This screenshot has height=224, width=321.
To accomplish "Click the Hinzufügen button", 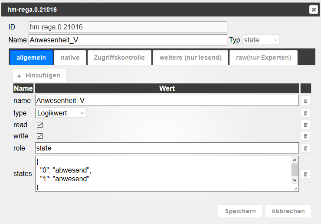I will [x=39, y=75].
